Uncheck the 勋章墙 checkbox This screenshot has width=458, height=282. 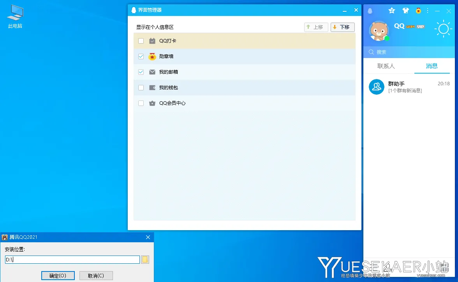pyautogui.click(x=141, y=56)
